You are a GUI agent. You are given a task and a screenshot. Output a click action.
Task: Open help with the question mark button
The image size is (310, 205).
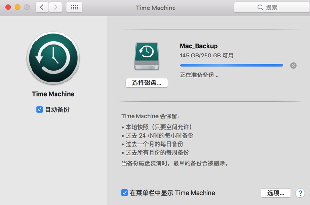pyautogui.click(x=300, y=193)
